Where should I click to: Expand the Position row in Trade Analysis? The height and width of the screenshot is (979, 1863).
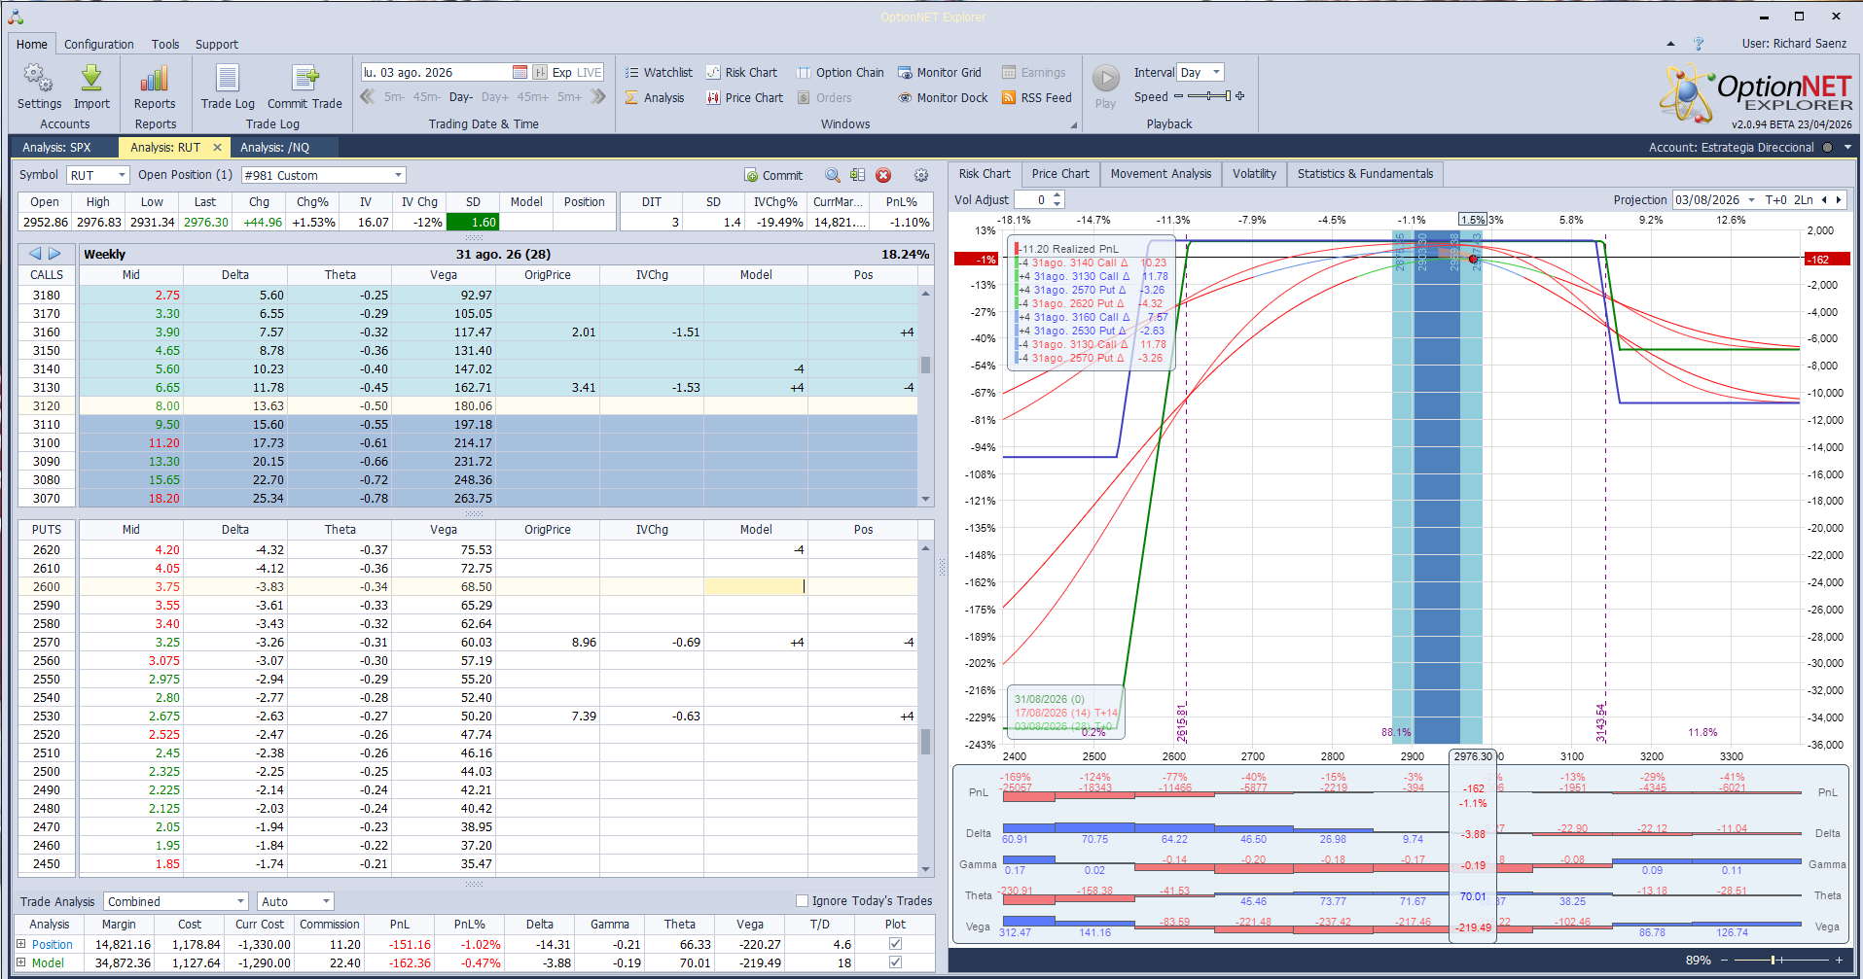tap(21, 944)
